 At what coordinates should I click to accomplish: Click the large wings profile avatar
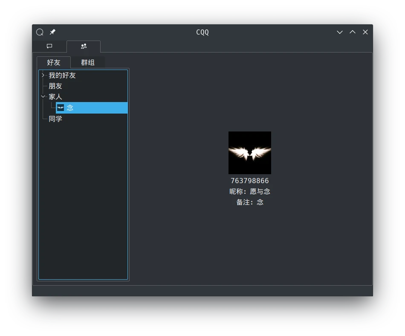(250, 153)
